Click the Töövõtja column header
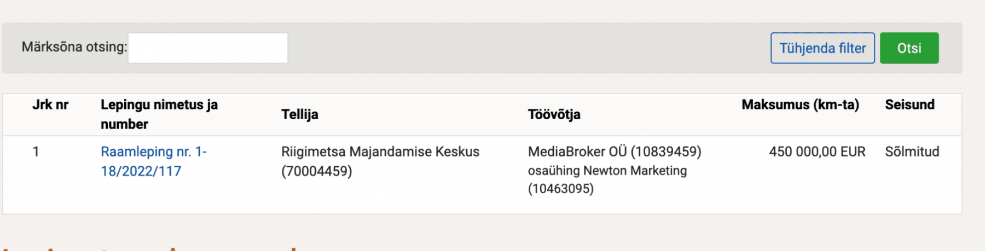 click(x=554, y=114)
